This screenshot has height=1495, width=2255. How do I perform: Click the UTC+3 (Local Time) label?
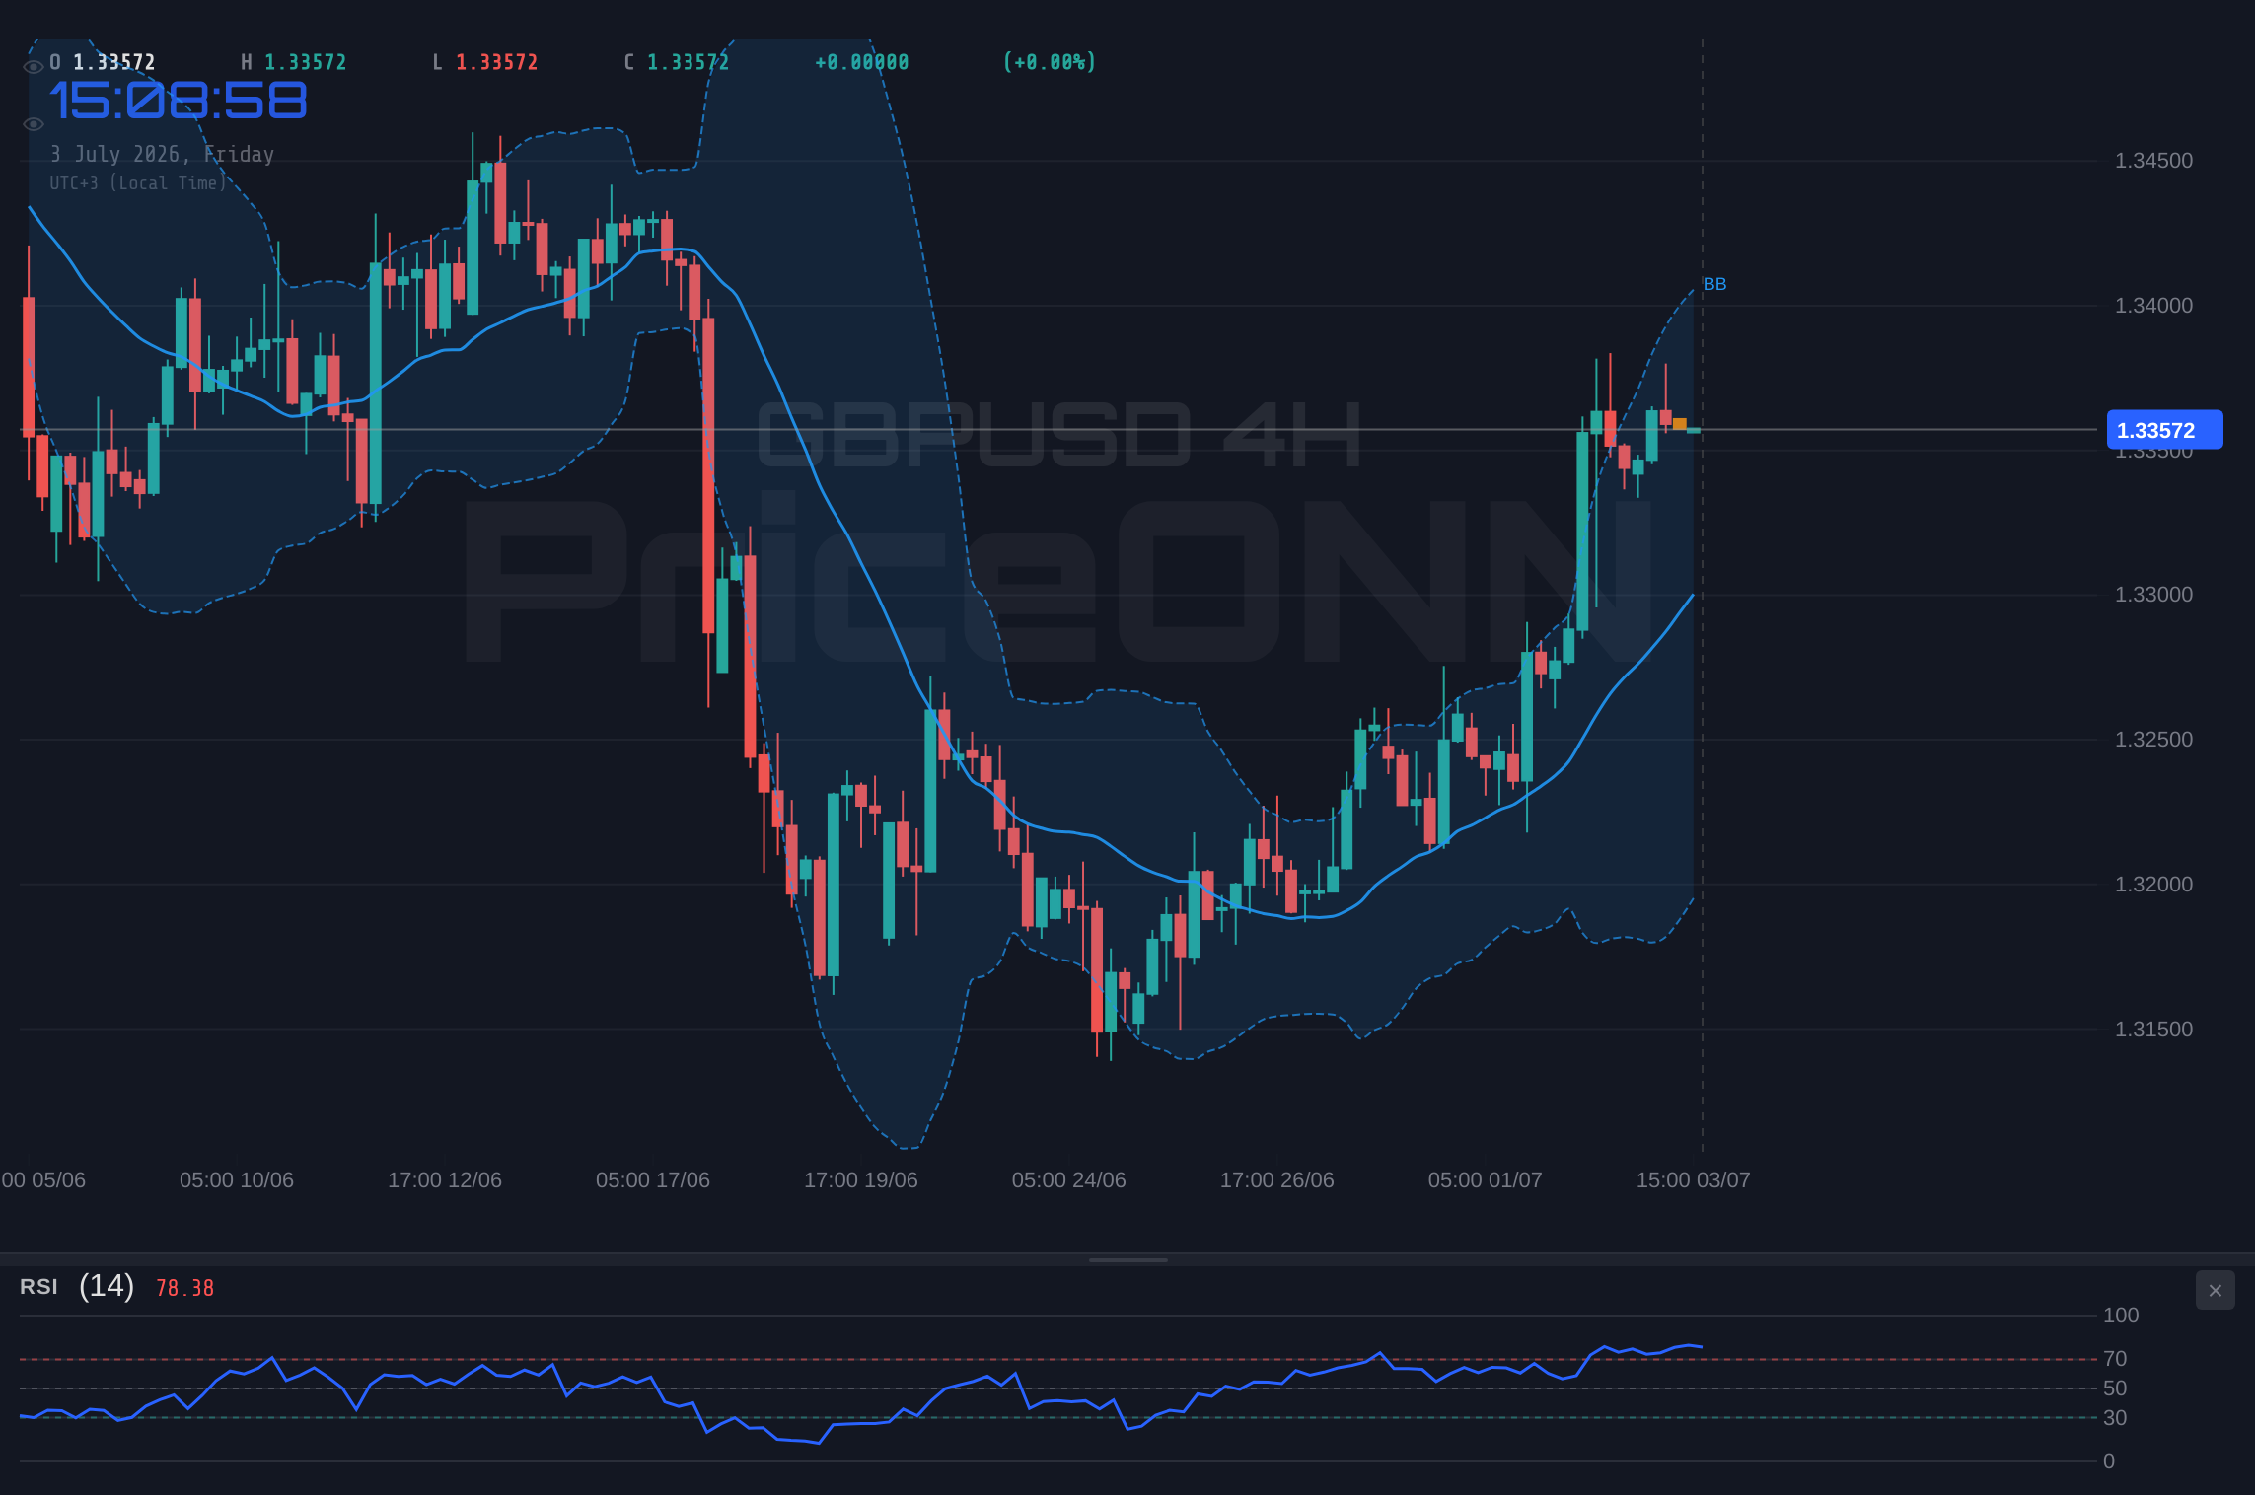click(x=138, y=183)
